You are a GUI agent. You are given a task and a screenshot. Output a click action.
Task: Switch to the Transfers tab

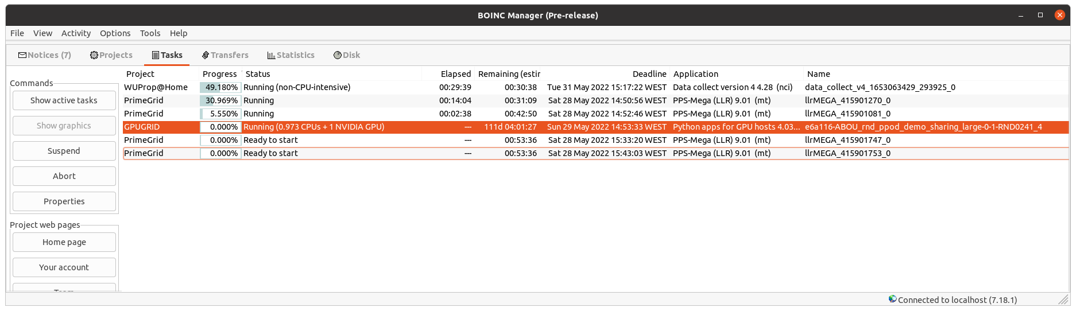[x=225, y=55]
